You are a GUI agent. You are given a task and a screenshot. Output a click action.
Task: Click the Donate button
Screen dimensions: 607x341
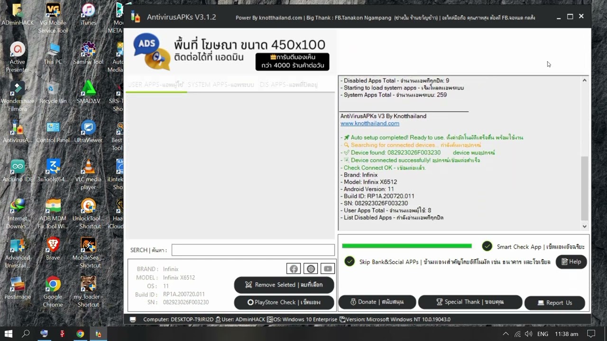377,302
